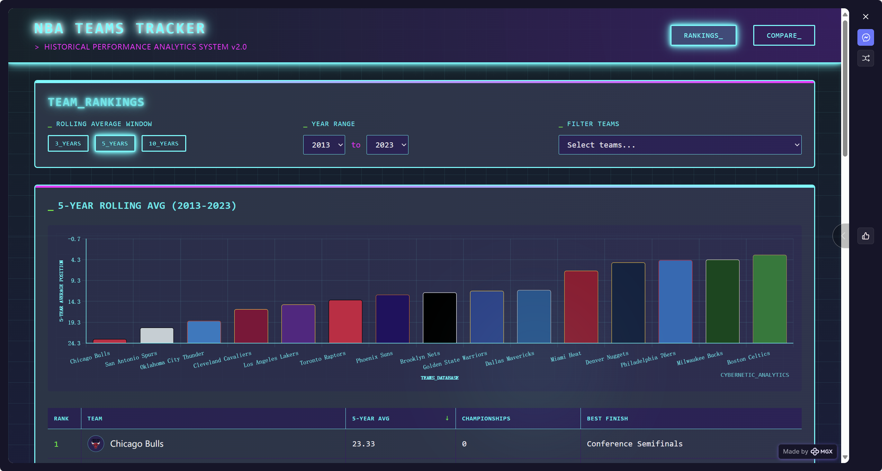
Task: Sort table by TEAM column header
Action: click(x=213, y=418)
